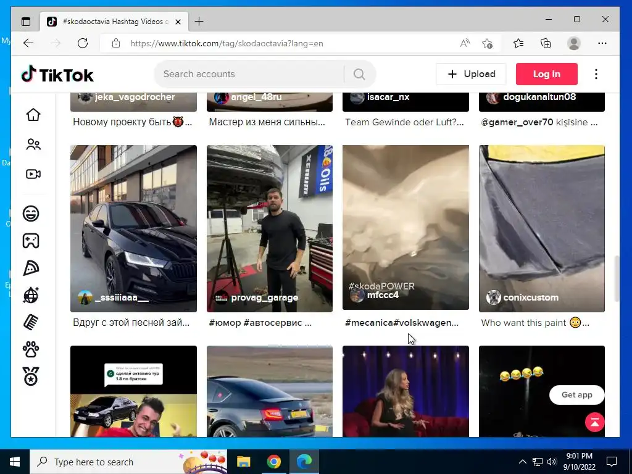Click the Upload button
Viewport: 632px width, 474px height.
tap(471, 74)
